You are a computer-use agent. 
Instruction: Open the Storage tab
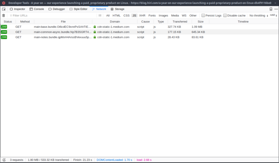pos(117,9)
